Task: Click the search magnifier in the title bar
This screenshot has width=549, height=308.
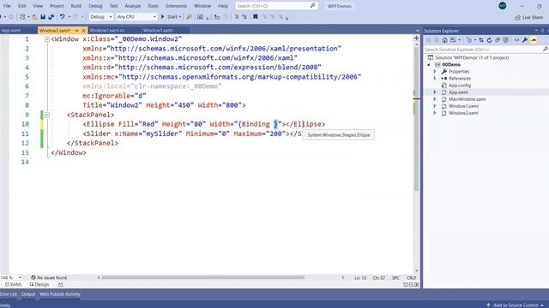Action: point(312,6)
